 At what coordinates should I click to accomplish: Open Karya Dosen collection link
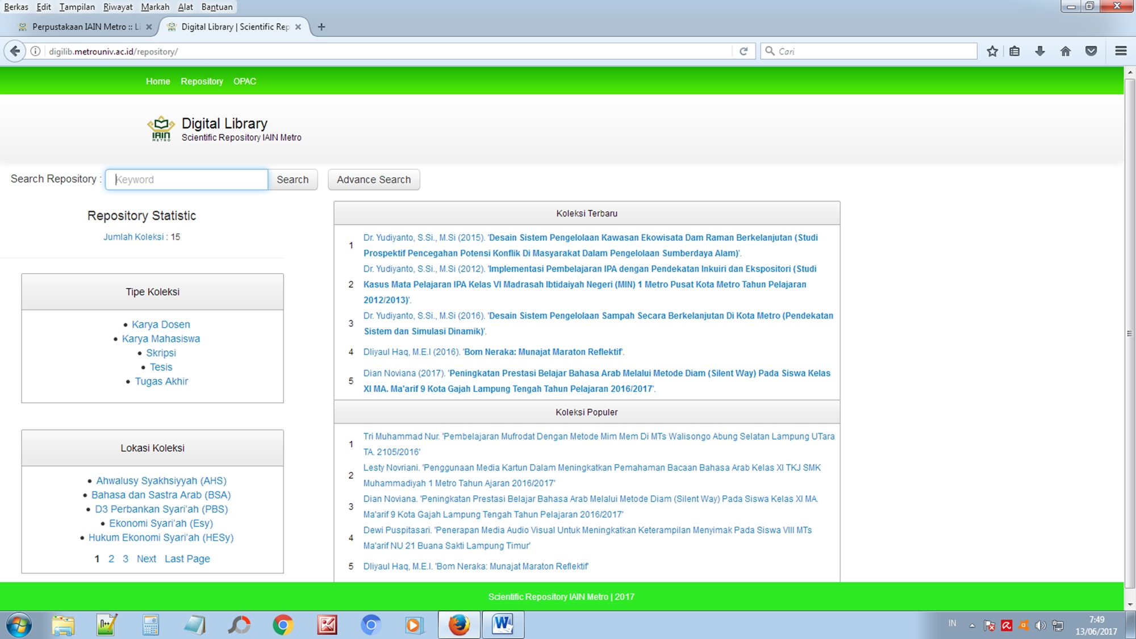pos(161,324)
